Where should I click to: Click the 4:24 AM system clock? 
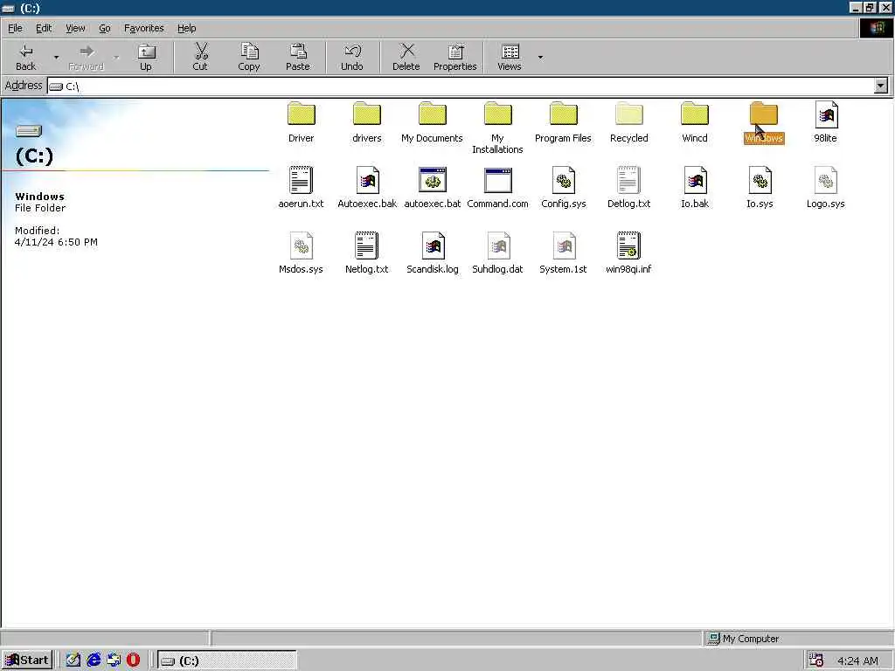tap(857, 661)
